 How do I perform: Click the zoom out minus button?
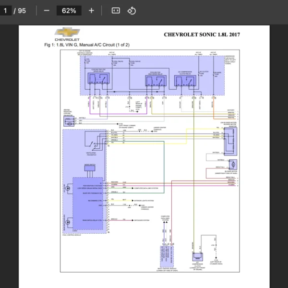47,11
